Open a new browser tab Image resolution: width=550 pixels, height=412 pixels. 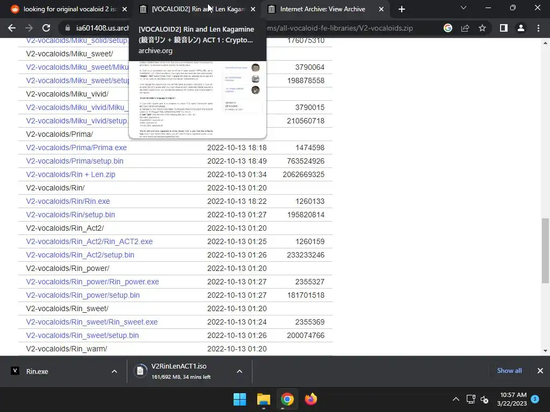[402, 9]
